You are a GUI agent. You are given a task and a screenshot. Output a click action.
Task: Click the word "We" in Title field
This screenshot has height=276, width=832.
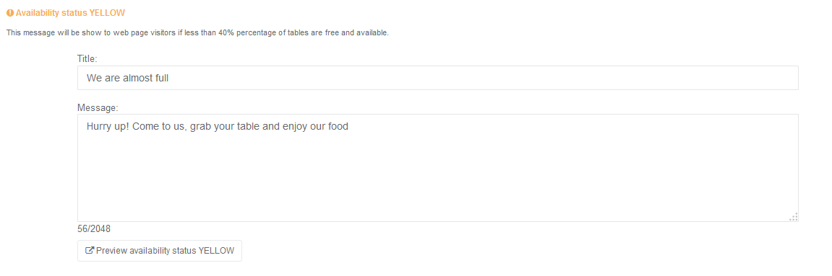[x=95, y=78]
